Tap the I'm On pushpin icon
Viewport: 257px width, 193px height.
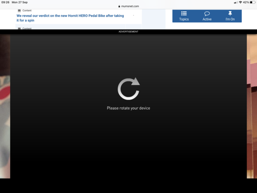coord(230,13)
